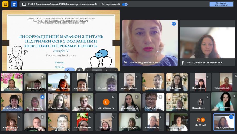Screen dimensions: 237x134
Task: Click the name label Юлія Рижук
Action: tap(175, 88)
